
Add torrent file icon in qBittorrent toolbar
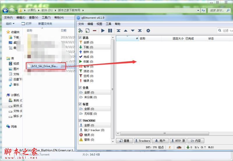88,31
